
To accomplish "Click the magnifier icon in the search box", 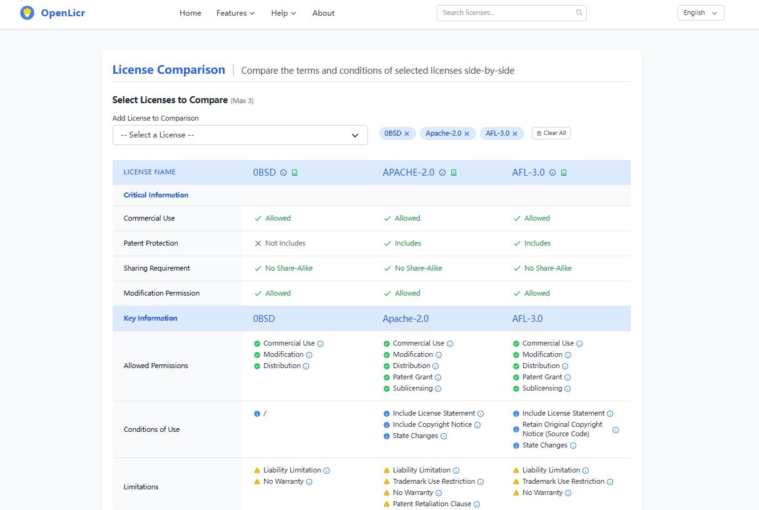I will [579, 12].
